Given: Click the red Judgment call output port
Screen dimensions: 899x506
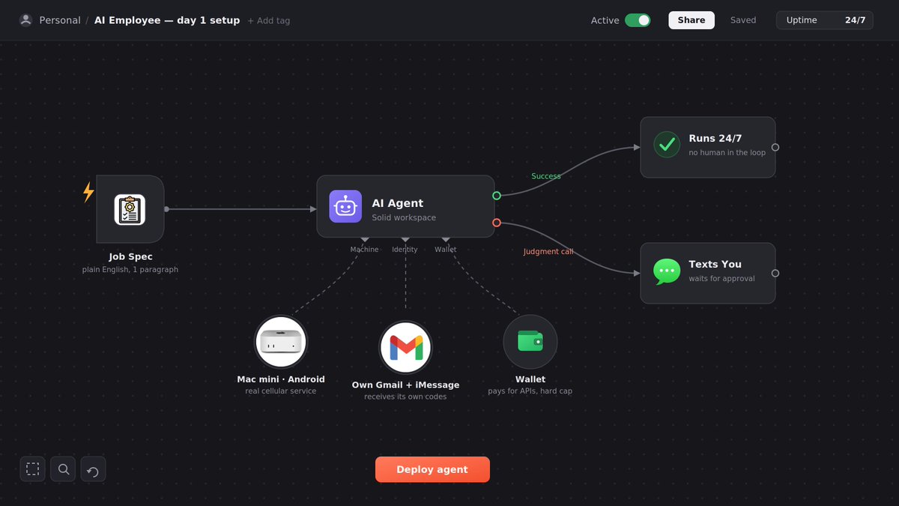Looking at the screenshot, I should pos(497,222).
